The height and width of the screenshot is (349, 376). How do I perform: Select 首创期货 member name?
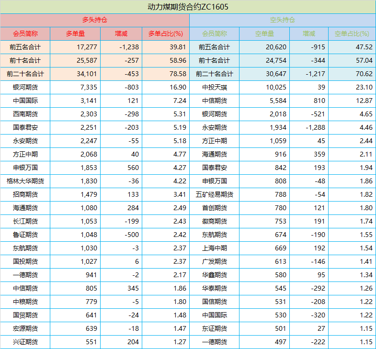click(x=215, y=208)
